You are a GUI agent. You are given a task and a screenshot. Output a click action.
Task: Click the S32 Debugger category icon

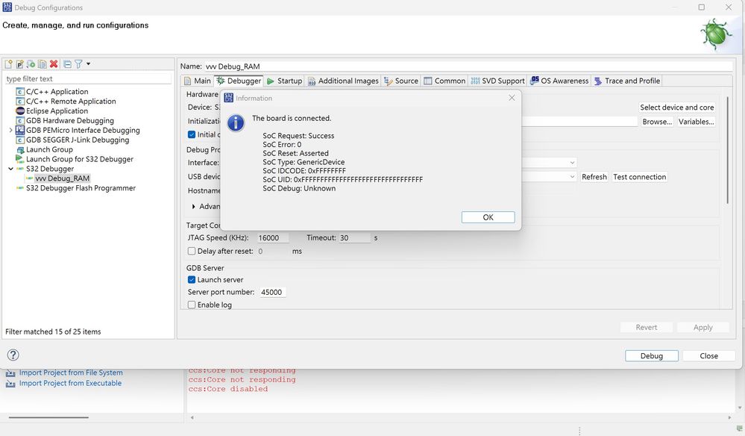tap(20, 169)
